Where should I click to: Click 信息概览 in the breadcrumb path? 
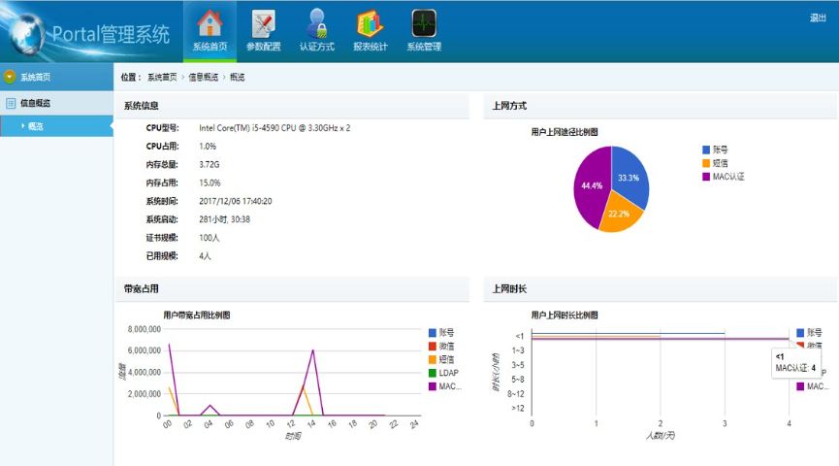click(203, 77)
